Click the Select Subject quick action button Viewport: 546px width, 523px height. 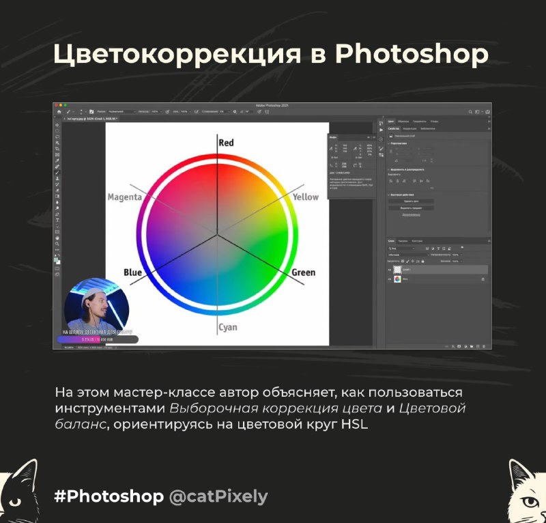point(412,208)
